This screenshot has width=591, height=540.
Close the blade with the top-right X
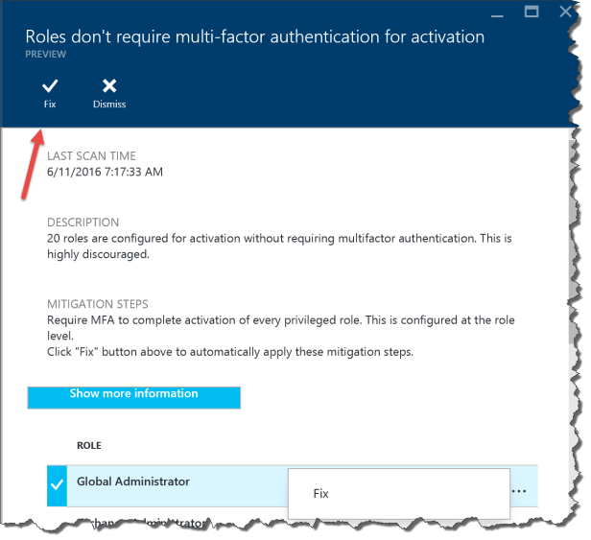(x=565, y=12)
